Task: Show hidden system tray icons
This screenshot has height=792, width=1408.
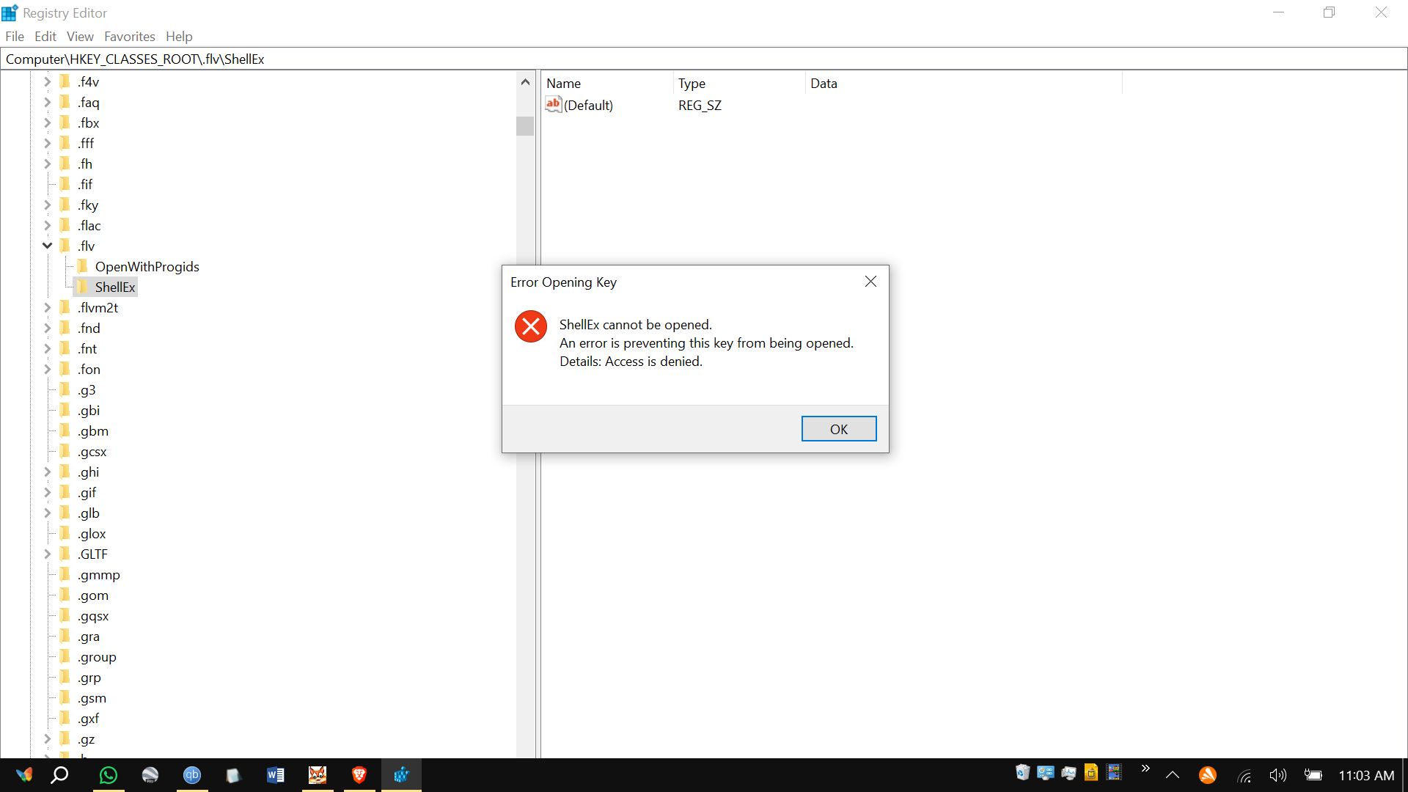Action: click(1173, 775)
